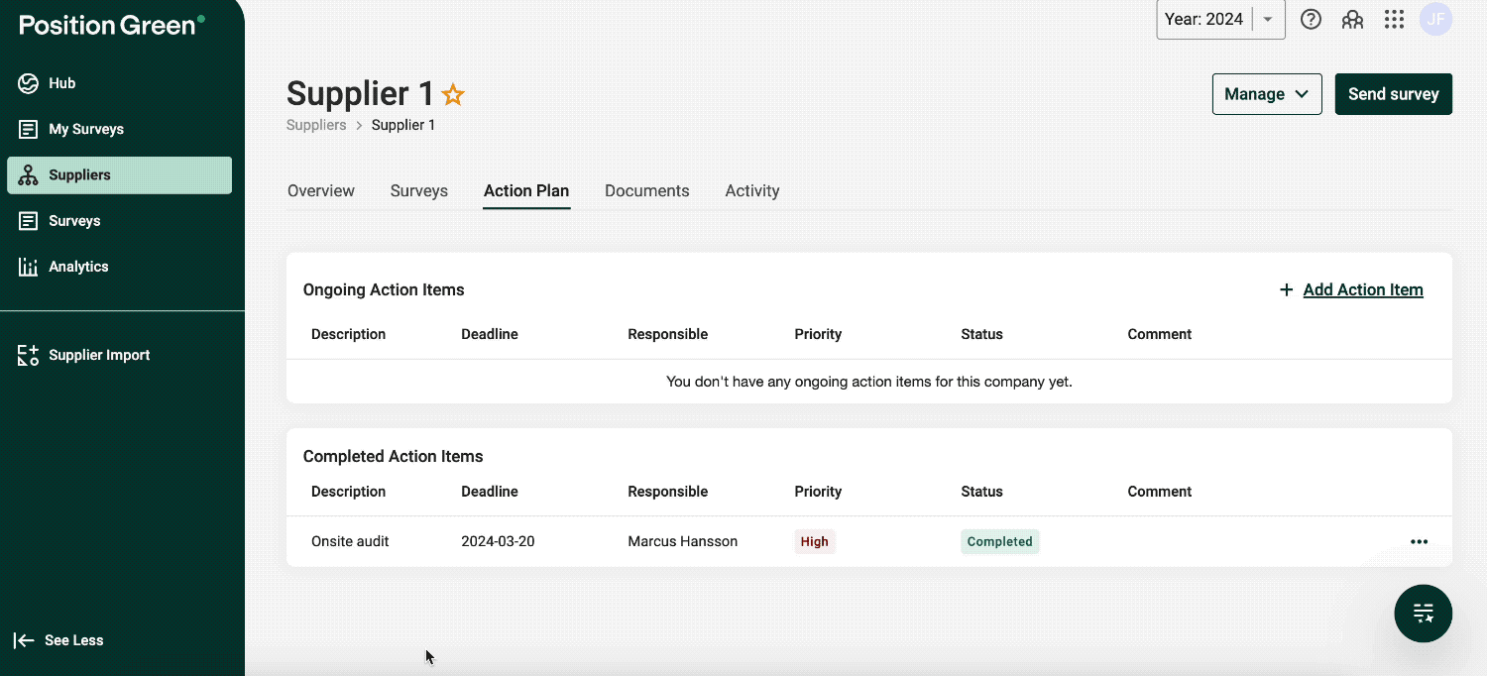Toggle the favorite star for Supplier 1
Image resolution: width=1487 pixels, height=676 pixels.
[x=453, y=95]
